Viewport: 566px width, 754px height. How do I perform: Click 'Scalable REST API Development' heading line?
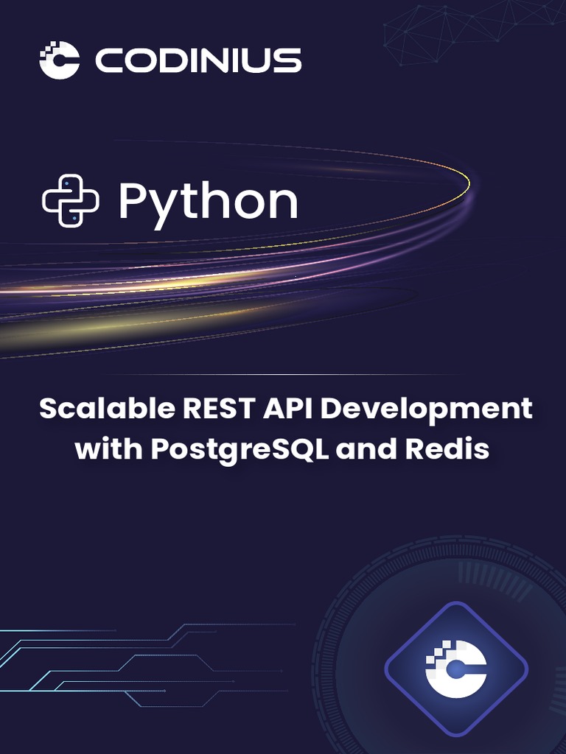[286, 409]
